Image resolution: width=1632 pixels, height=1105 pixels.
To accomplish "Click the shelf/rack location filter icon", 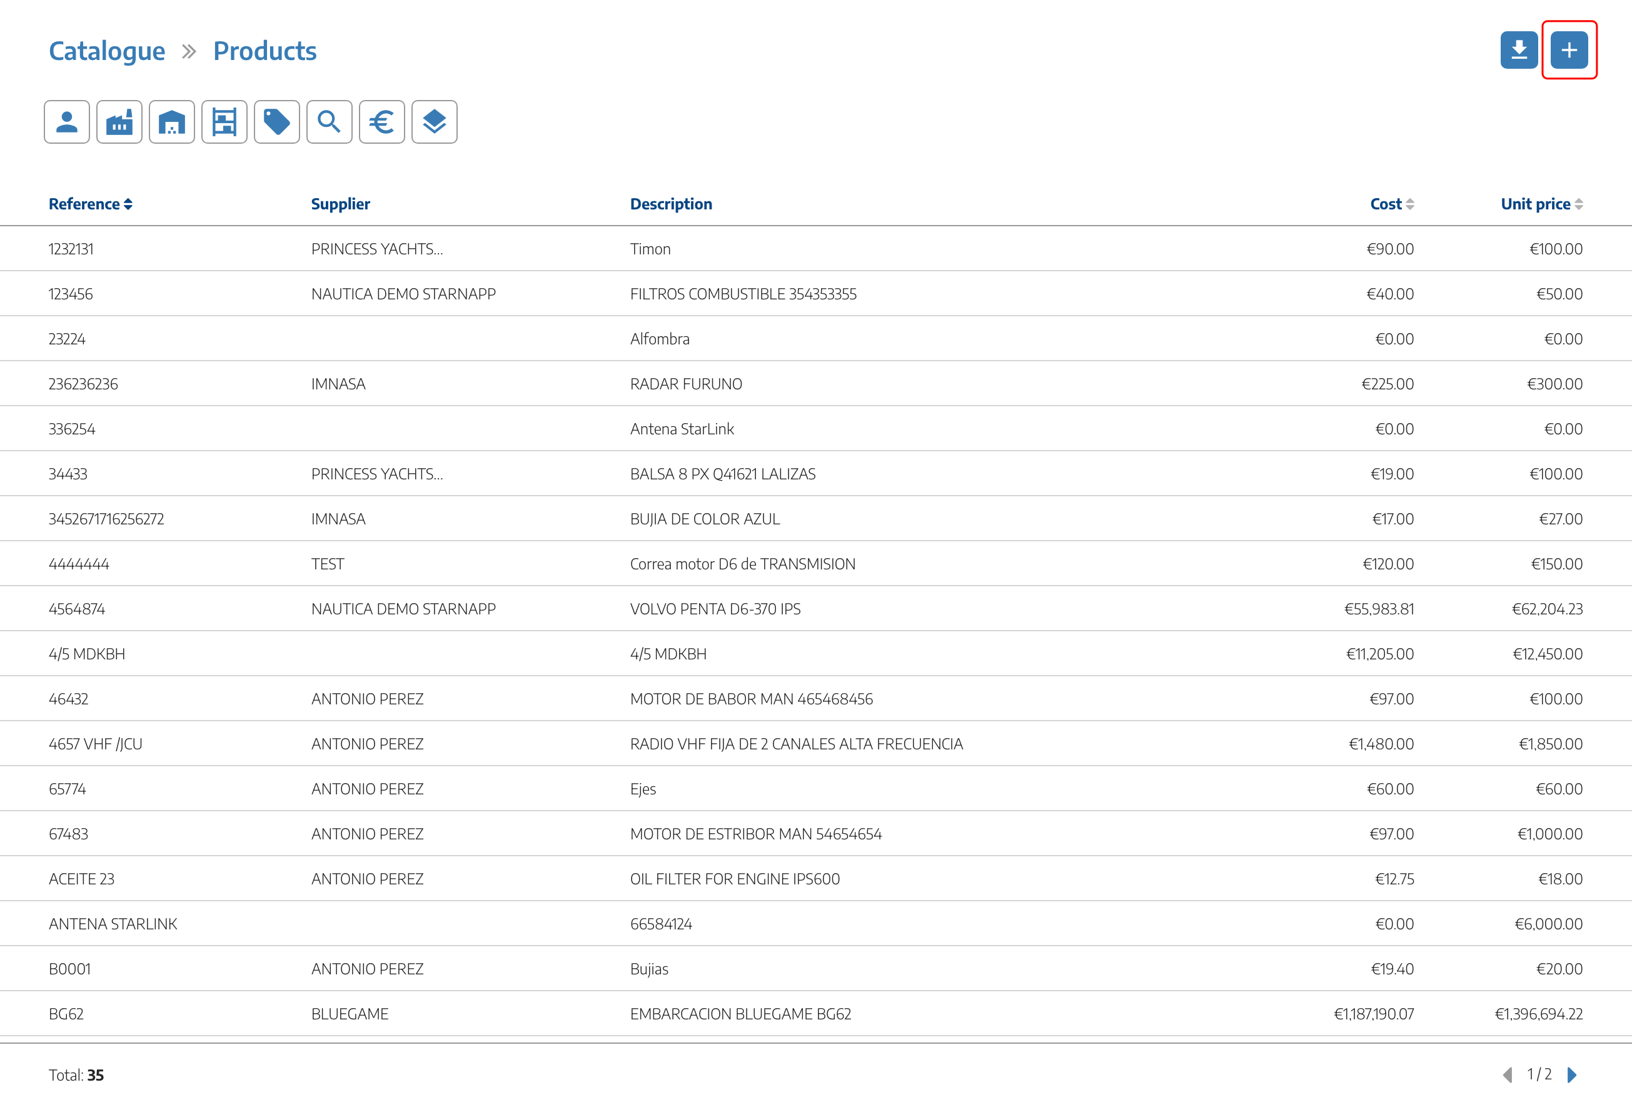I will (x=224, y=122).
